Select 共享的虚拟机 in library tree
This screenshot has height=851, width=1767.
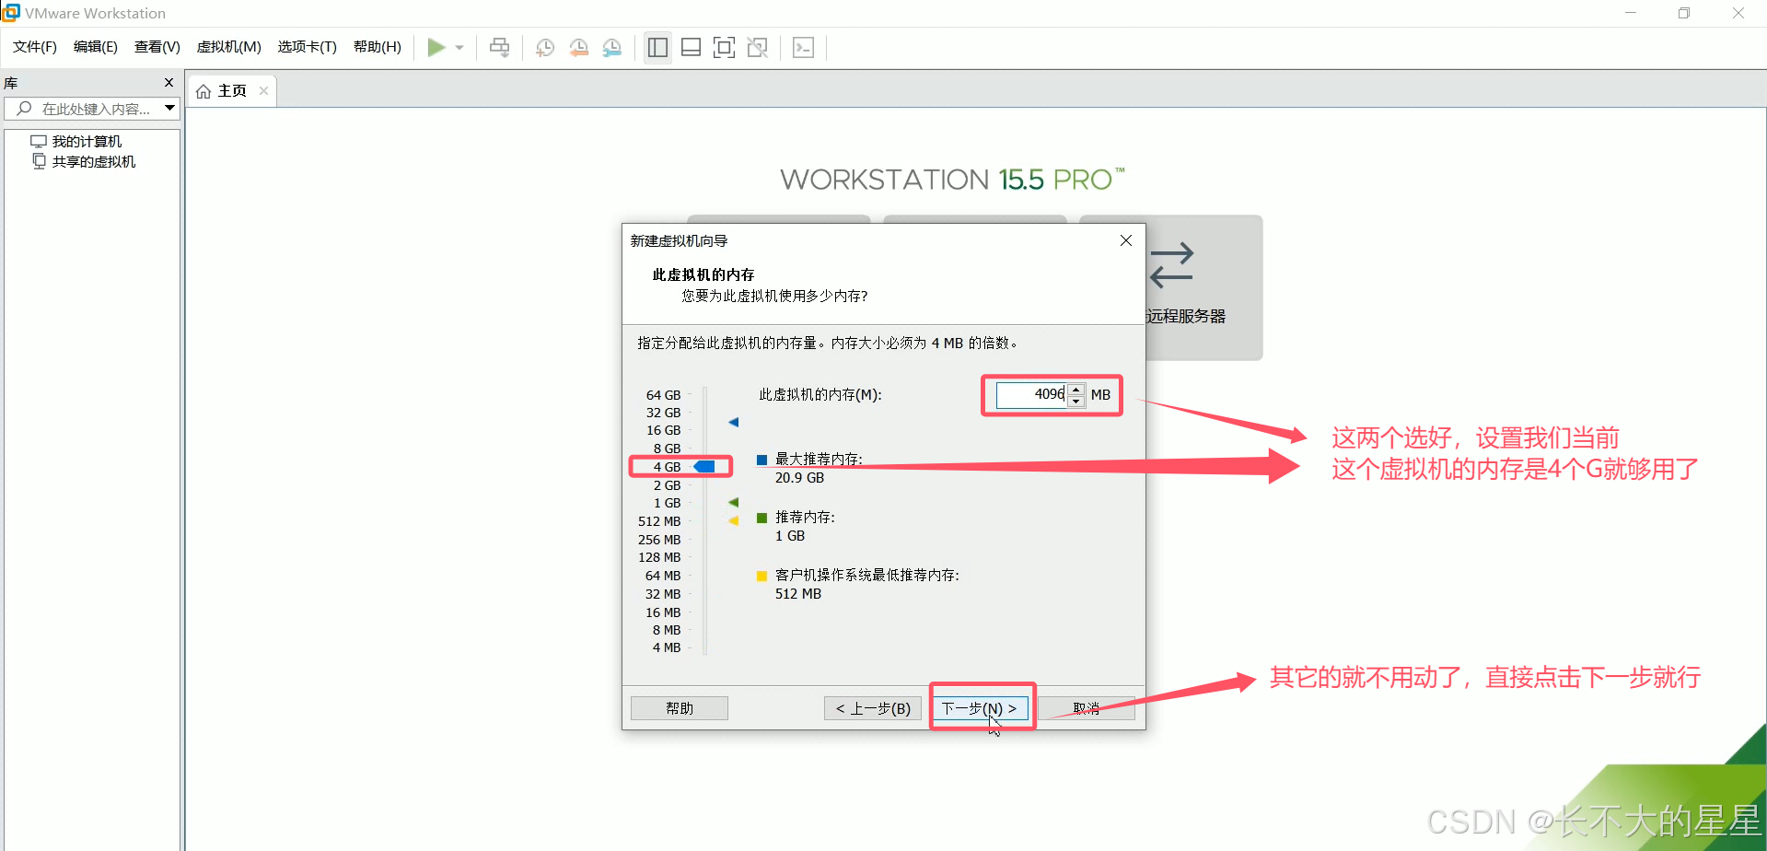point(93,161)
